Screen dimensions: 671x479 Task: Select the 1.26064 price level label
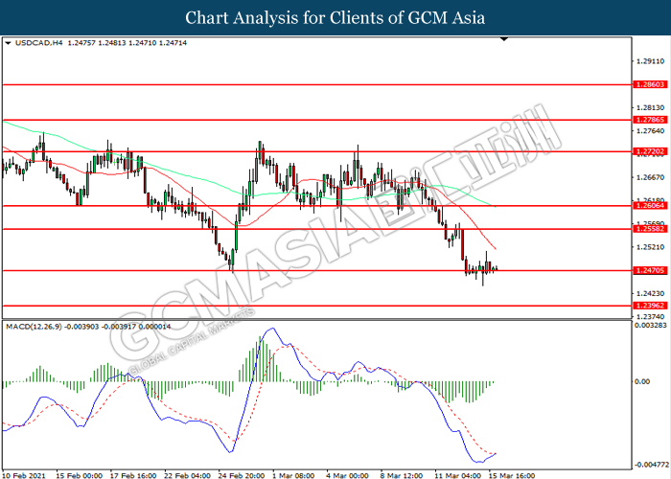pyautogui.click(x=651, y=206)
